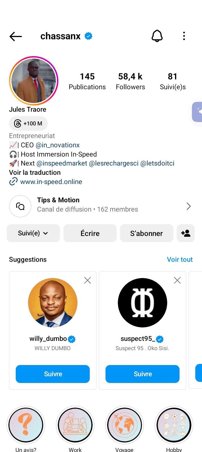
Task: Show the 58,4 k Followers list
Action: (x=130, y=81)
